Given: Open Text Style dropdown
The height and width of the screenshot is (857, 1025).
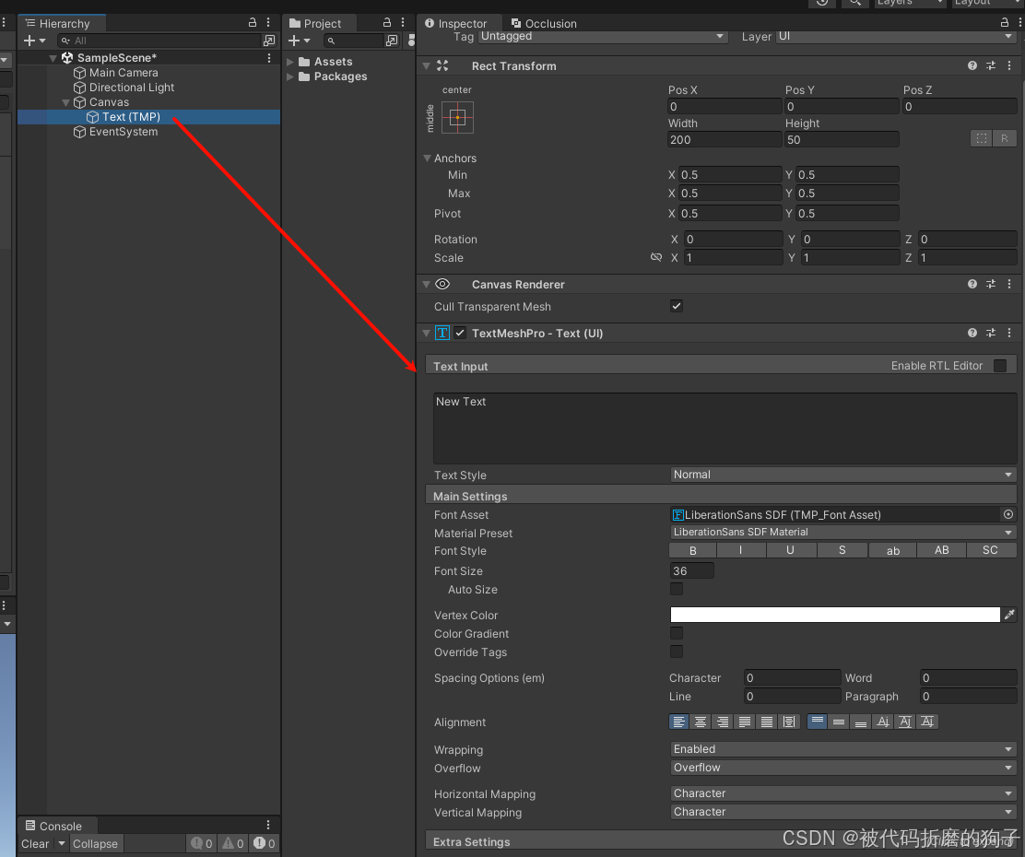Looking at the screenshot, I should [x=843, y=475].
